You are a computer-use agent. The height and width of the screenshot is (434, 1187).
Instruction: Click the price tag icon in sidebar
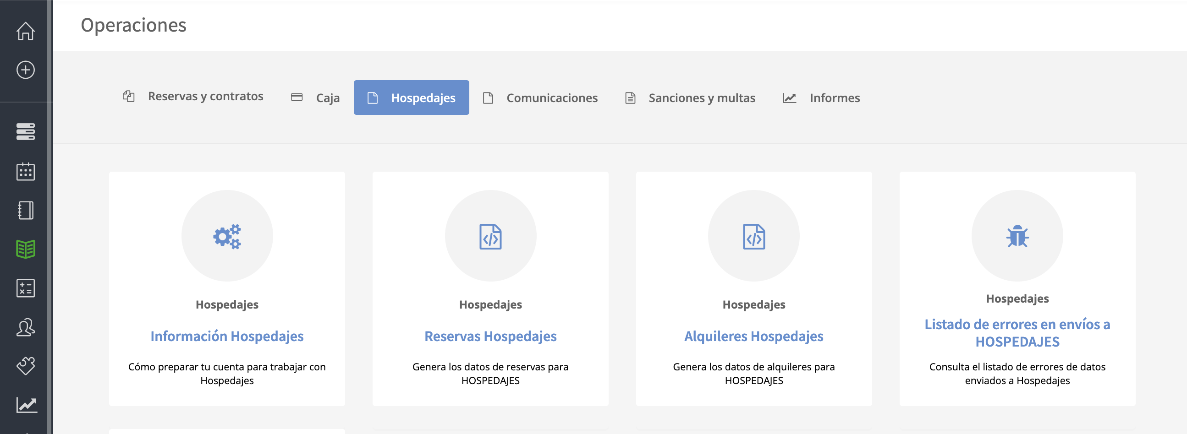(x=25, y=366)
